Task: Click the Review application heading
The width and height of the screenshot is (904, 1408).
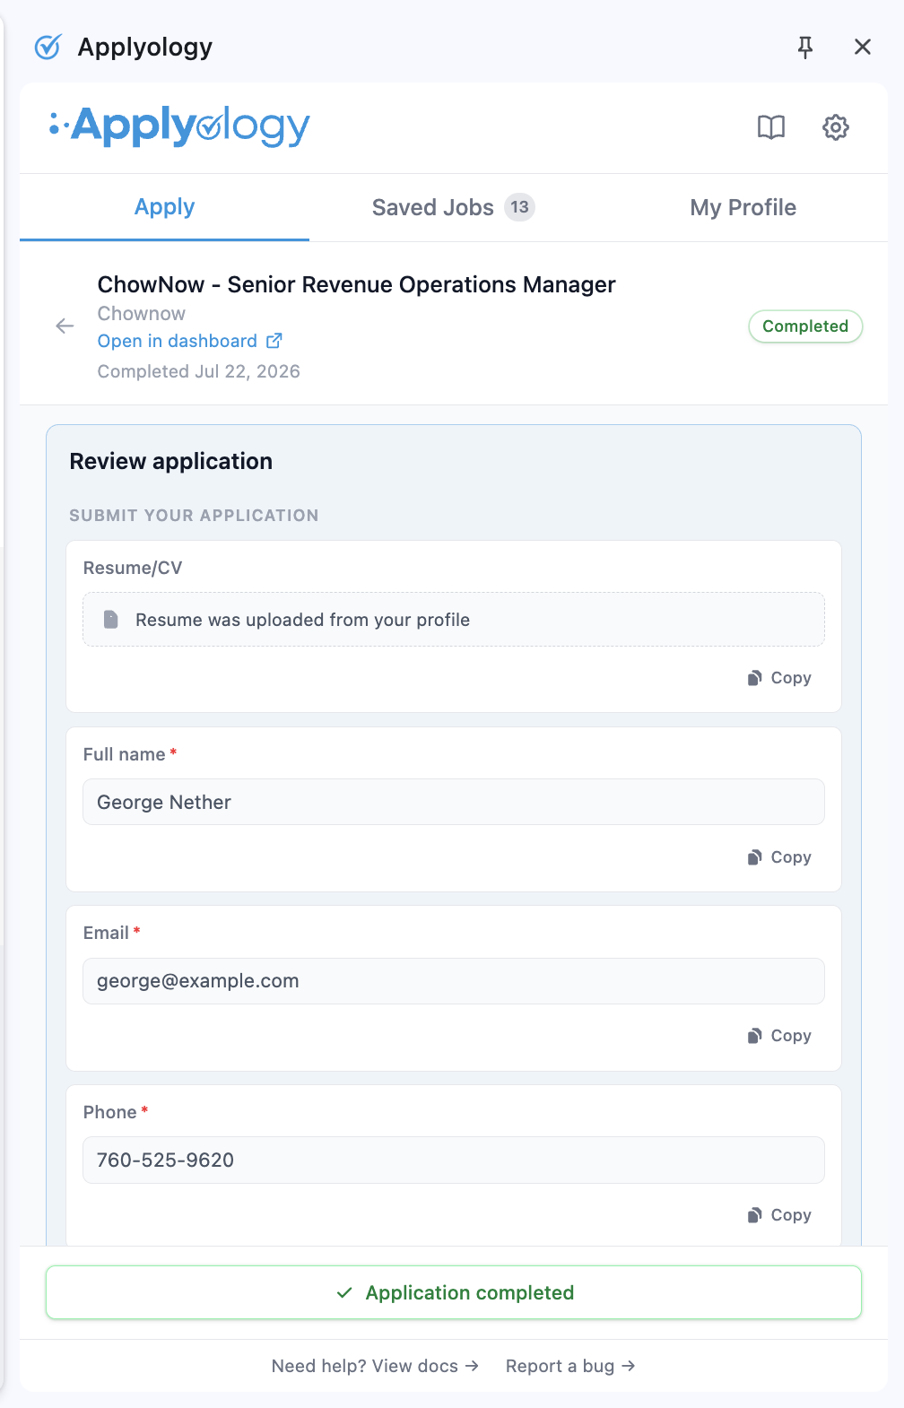Action: tap(171, 461)
